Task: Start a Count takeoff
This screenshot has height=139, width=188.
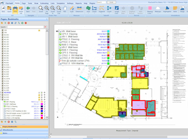Action: pyautogui.click(x=109, y=8)
